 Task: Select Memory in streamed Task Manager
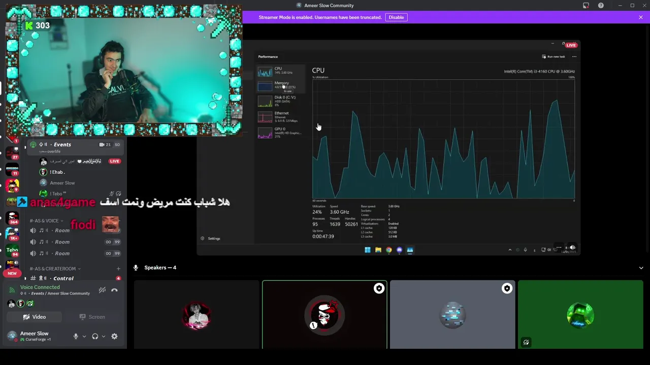coord(281,85)
